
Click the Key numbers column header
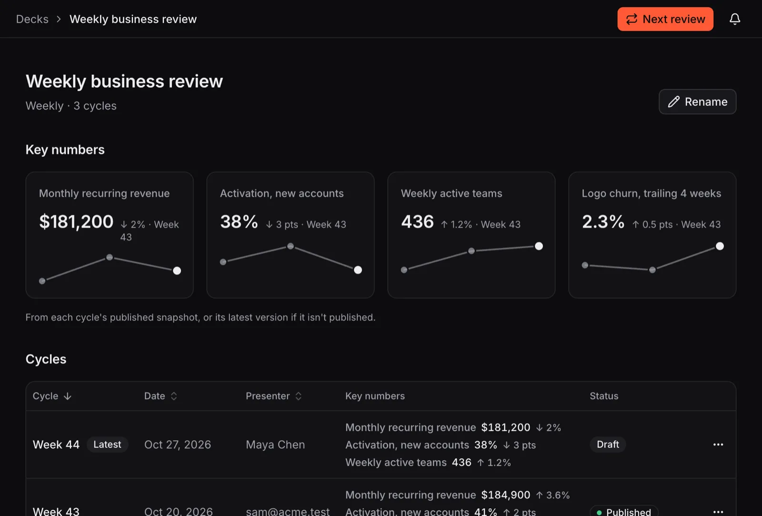click(x=375, y=396)
